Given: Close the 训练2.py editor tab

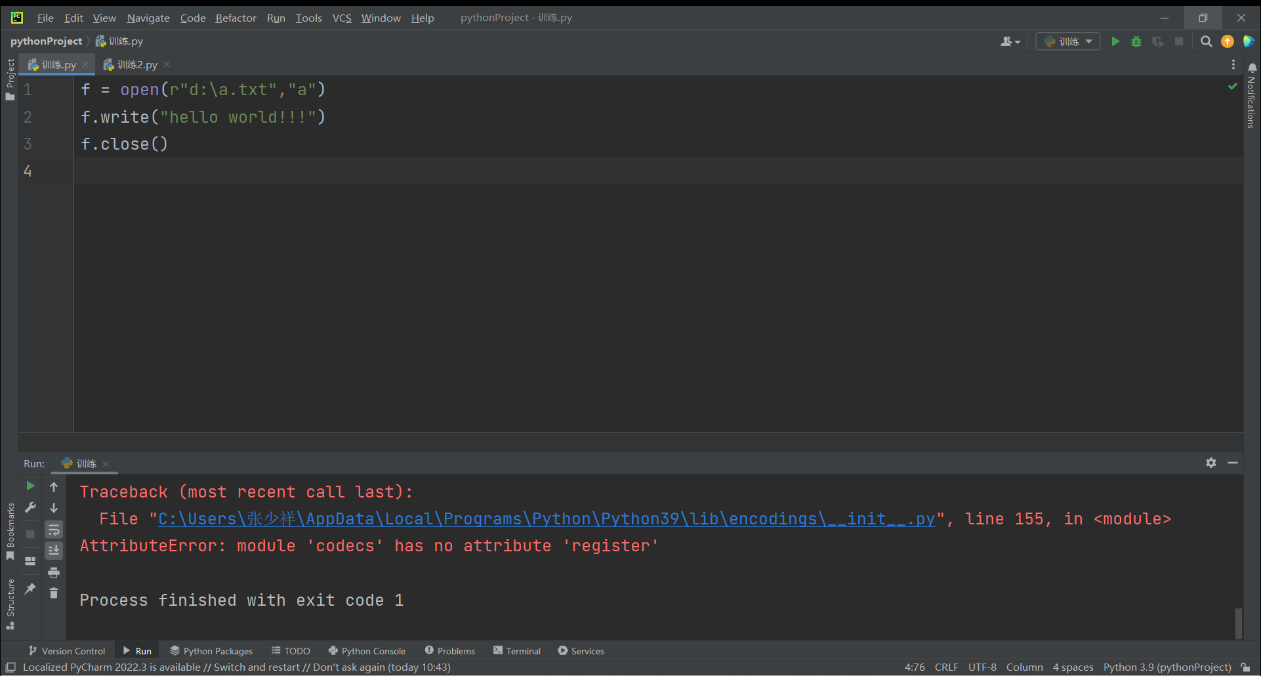Looking at the screenshot, I should [x=167, y=64].
